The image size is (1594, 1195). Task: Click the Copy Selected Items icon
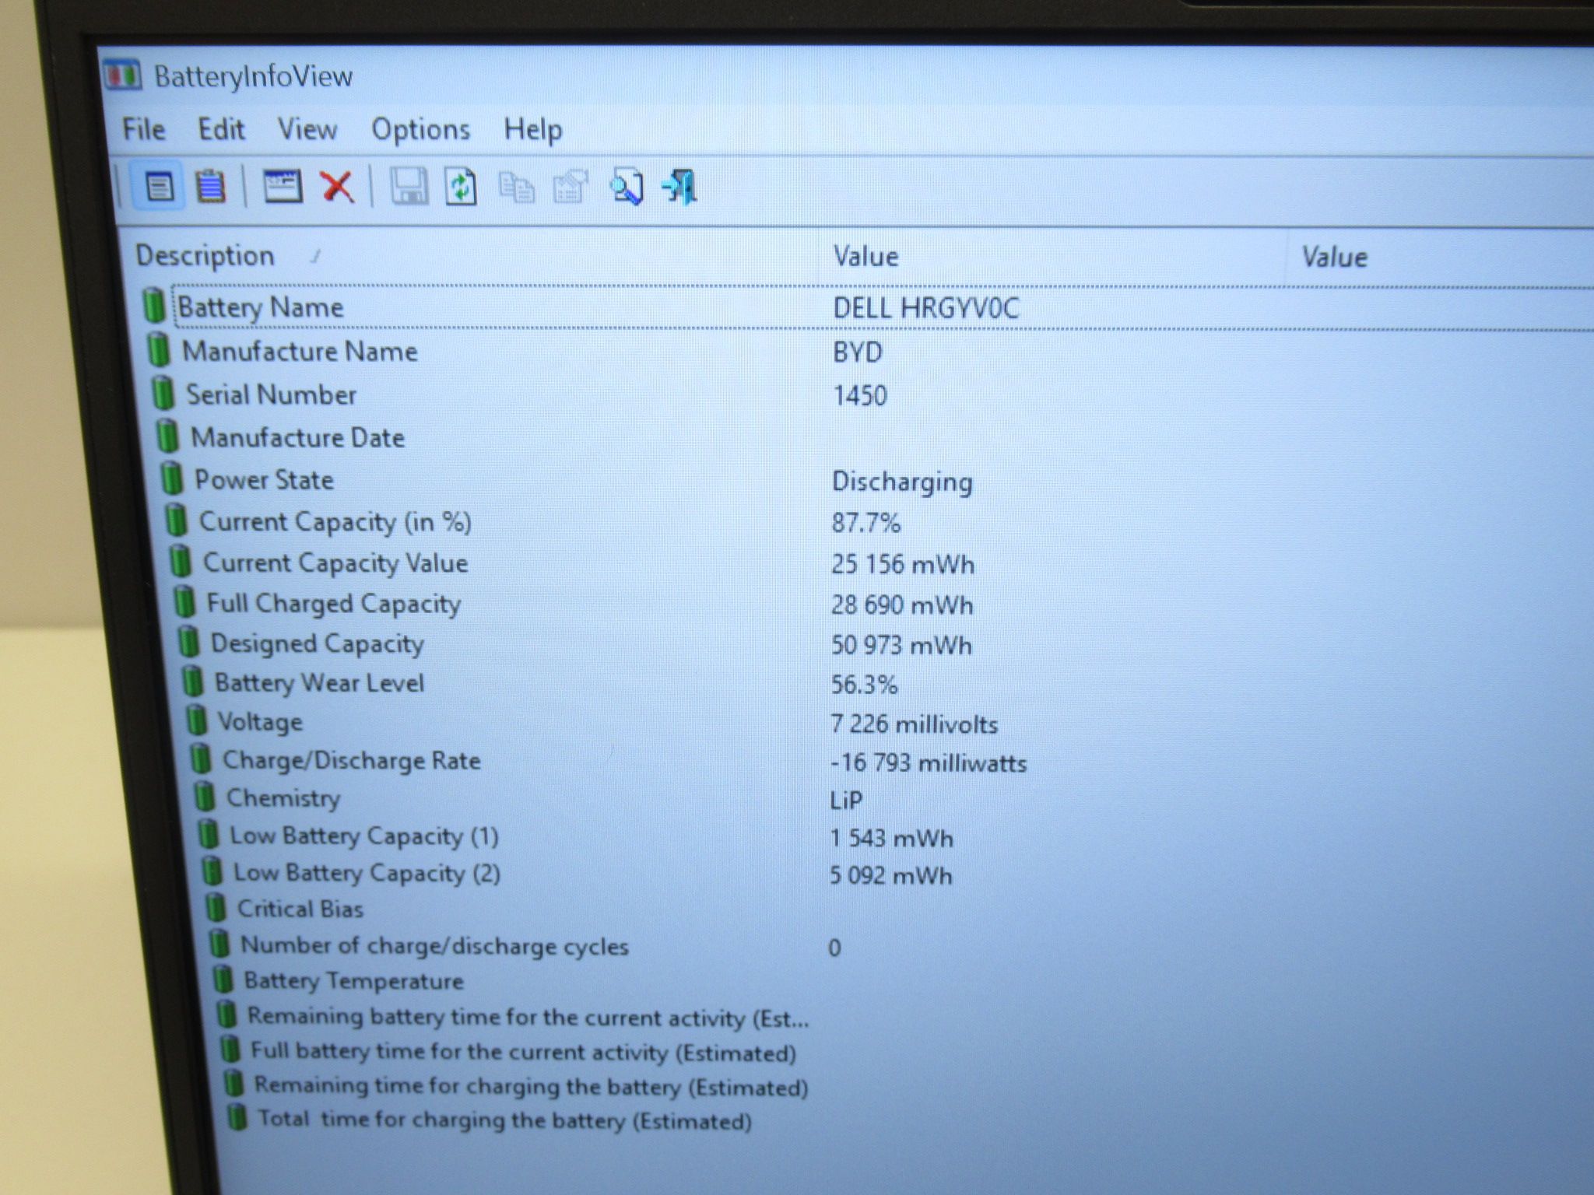click(516, 187)
